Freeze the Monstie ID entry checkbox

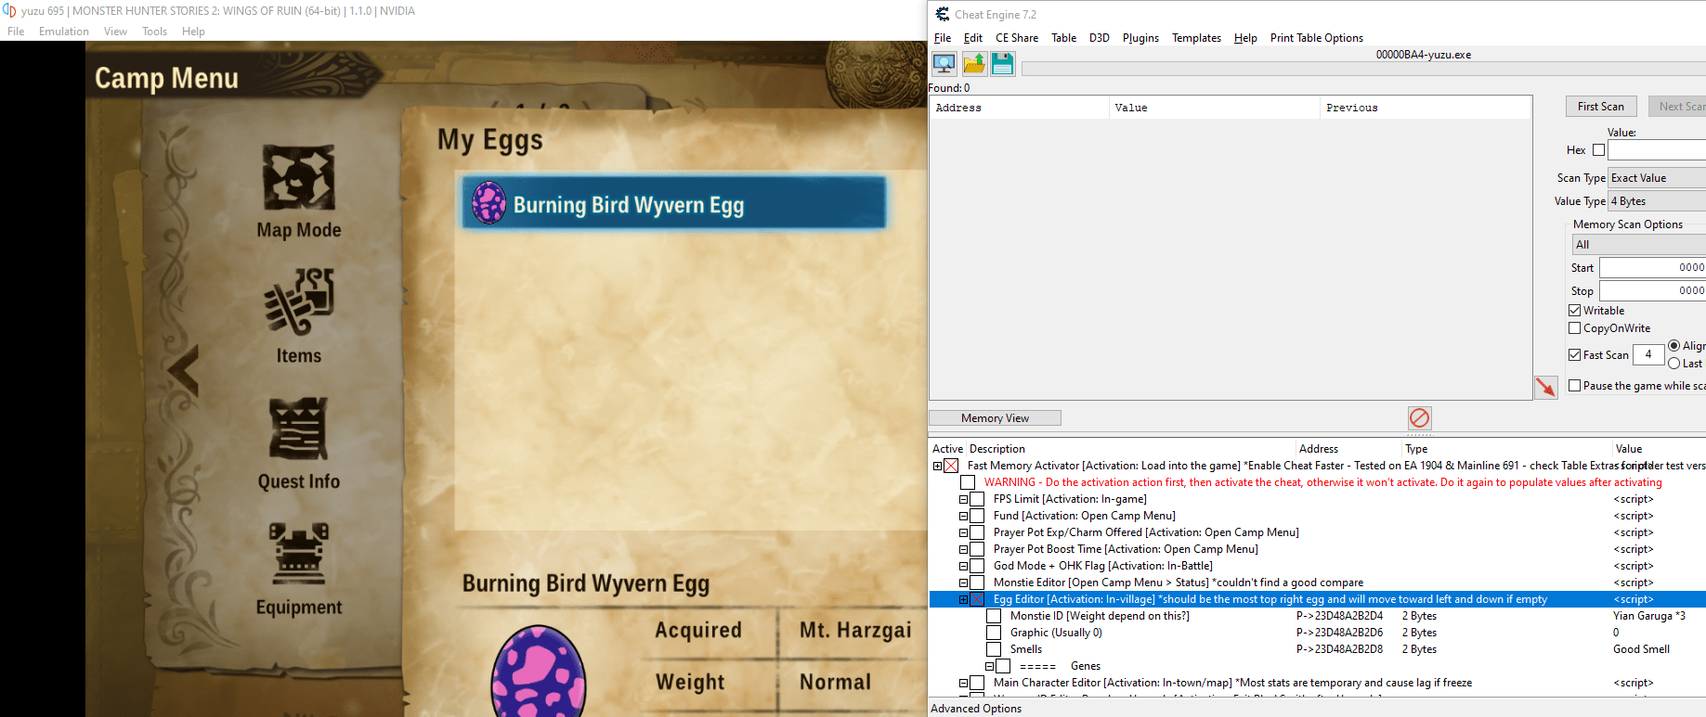coord(994,616)
